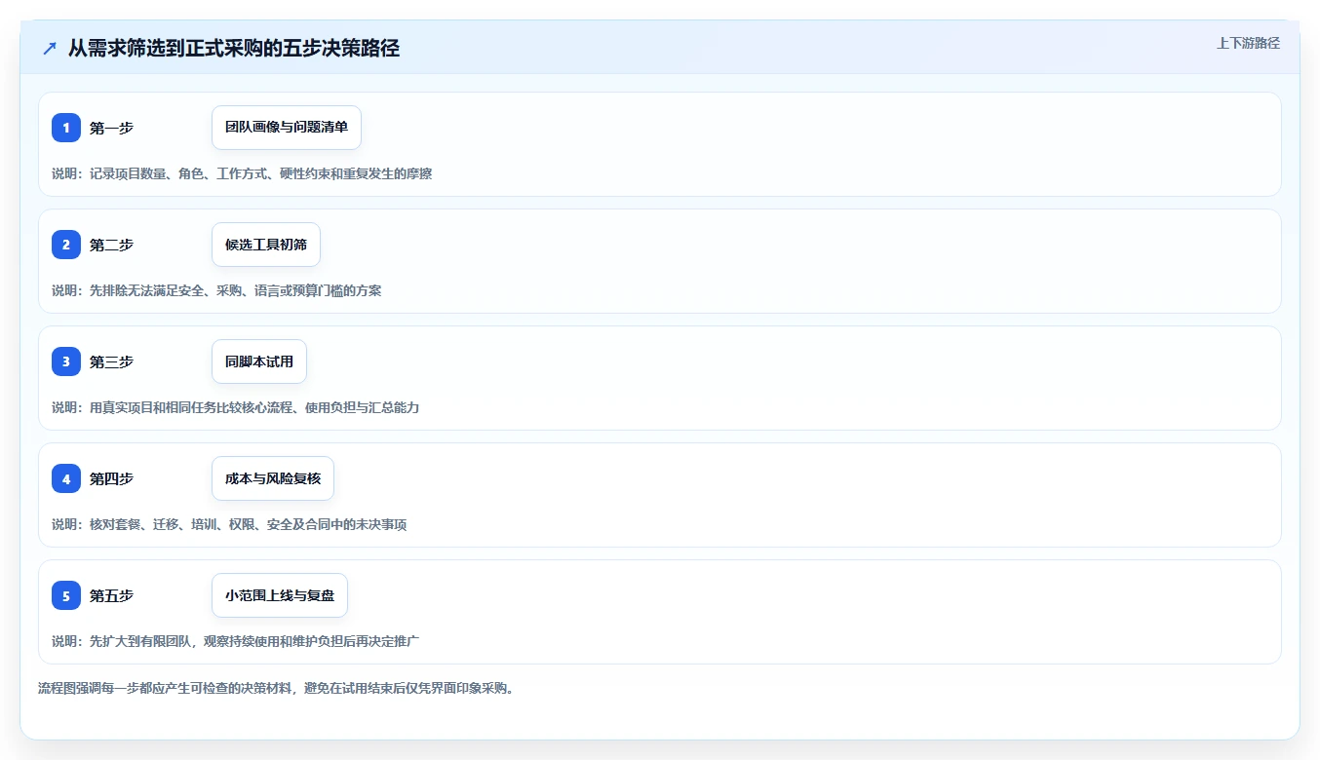1320x760 pixels.
Task: Click the 第一步 label
Action: [111, 128]
